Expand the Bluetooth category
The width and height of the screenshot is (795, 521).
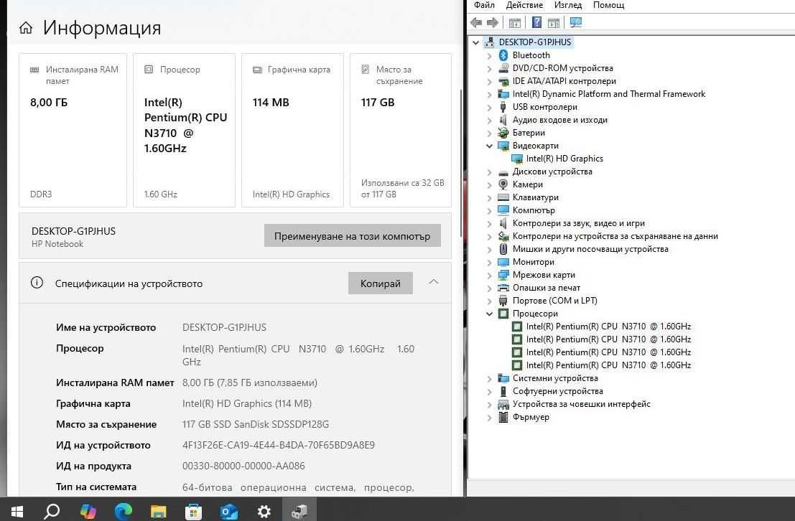pyautogui.click(x=489, y=55)
